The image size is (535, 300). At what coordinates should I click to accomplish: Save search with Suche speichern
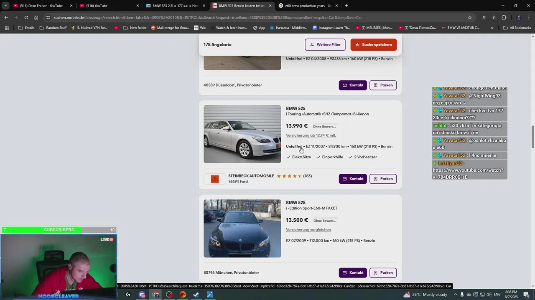pos(374,45)
